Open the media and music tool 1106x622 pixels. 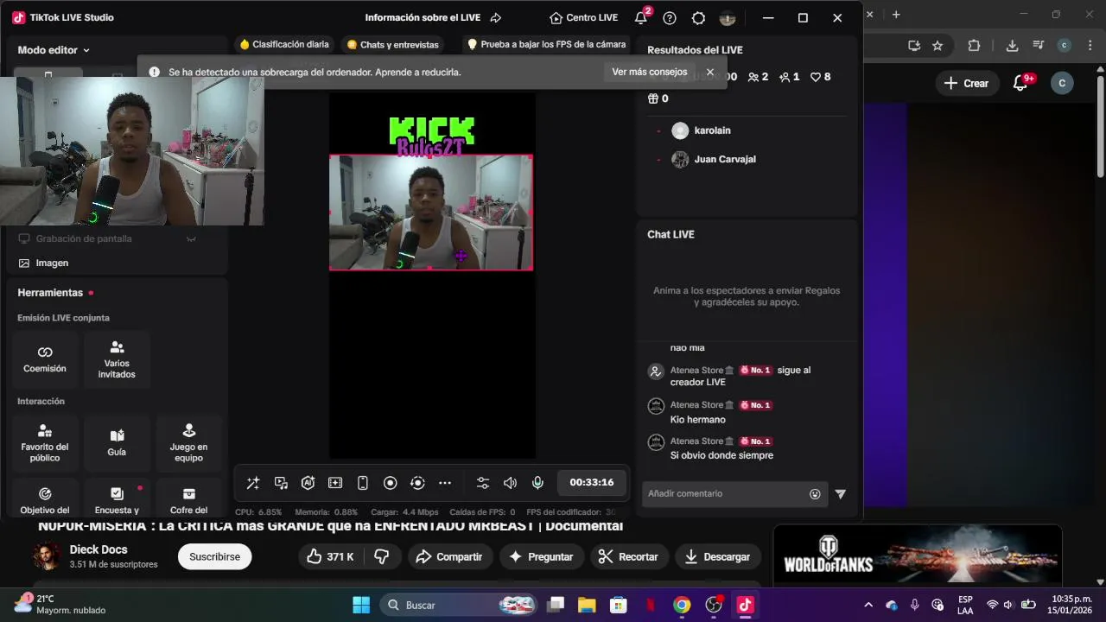[x=281, y=483]
